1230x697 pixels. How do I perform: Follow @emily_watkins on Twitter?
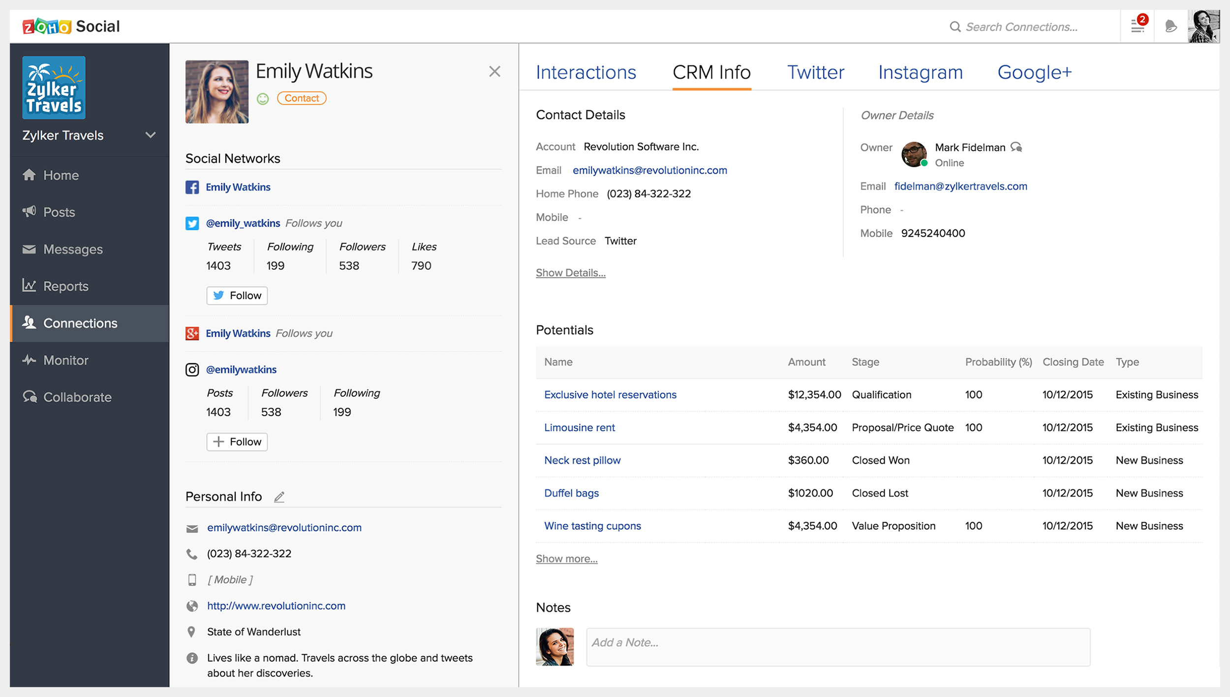[237, 295]
